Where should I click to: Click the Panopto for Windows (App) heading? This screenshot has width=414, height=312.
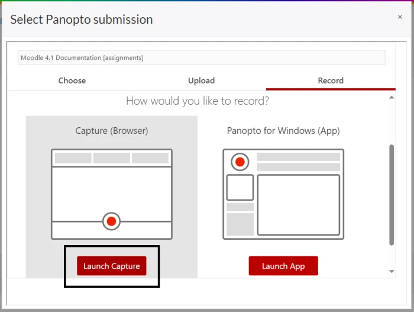tap(283, 131)
